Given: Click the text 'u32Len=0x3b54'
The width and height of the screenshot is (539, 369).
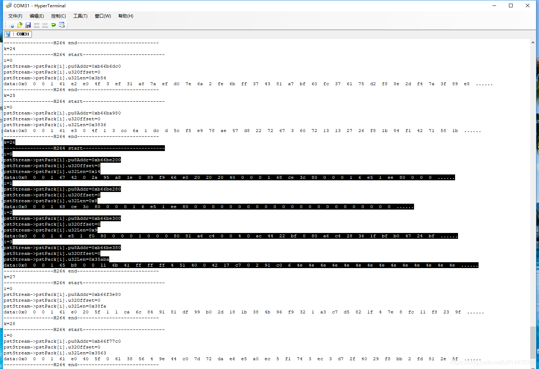Looking at the screenshot, I should coord(87,78).
